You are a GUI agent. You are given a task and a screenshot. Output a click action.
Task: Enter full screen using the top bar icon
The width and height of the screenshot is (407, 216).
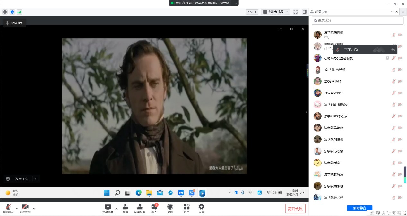(295, 12)
